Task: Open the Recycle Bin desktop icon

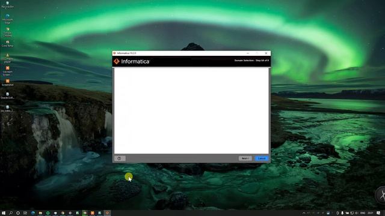Action: click(7, 5)
